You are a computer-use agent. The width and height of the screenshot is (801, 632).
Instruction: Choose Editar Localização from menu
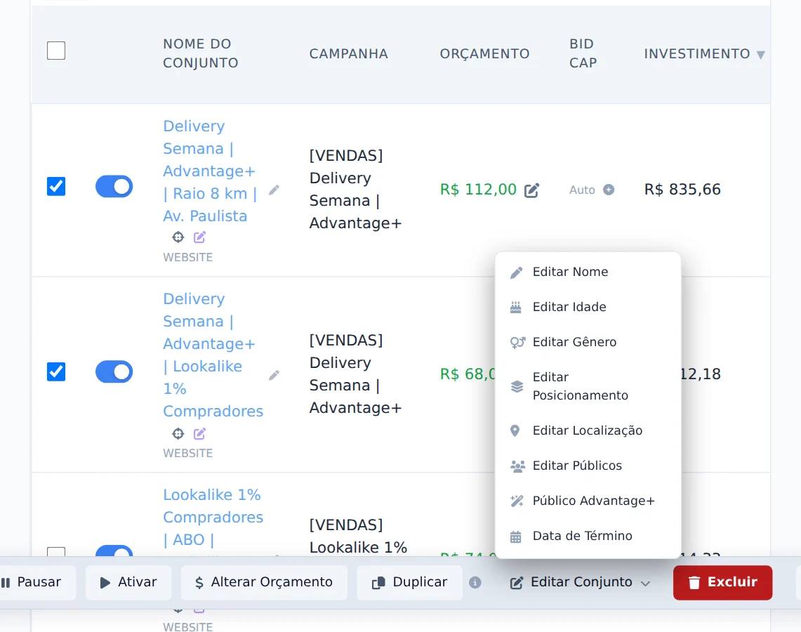pyautogui.click(x=588, y=430)
